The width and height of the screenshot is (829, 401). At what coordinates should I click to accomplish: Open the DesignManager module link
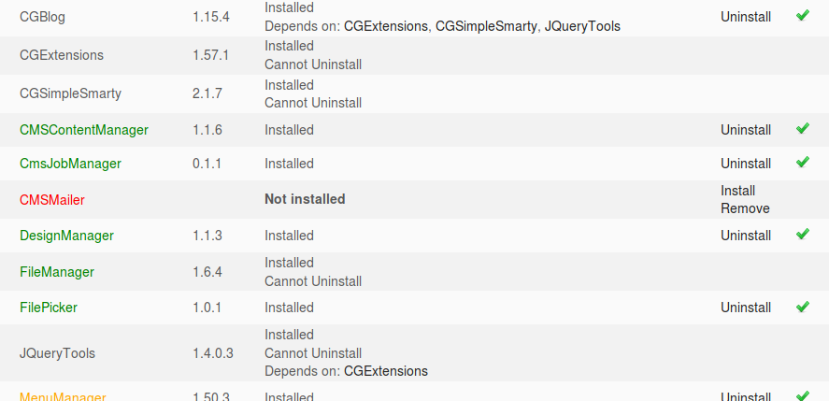pos(66,236)
